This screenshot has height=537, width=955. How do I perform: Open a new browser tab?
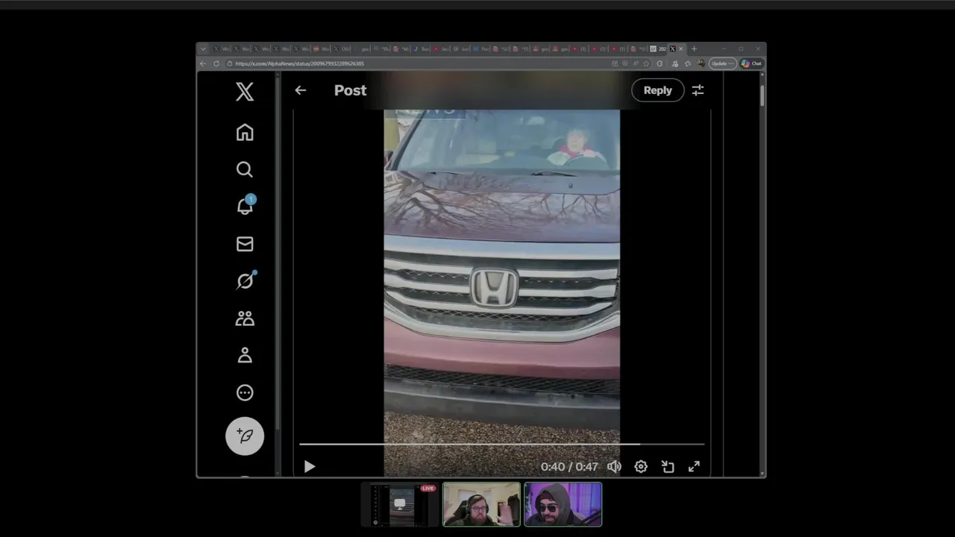(x=694, y=48)
